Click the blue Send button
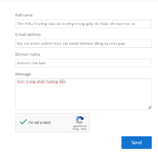 click(136, 142)
